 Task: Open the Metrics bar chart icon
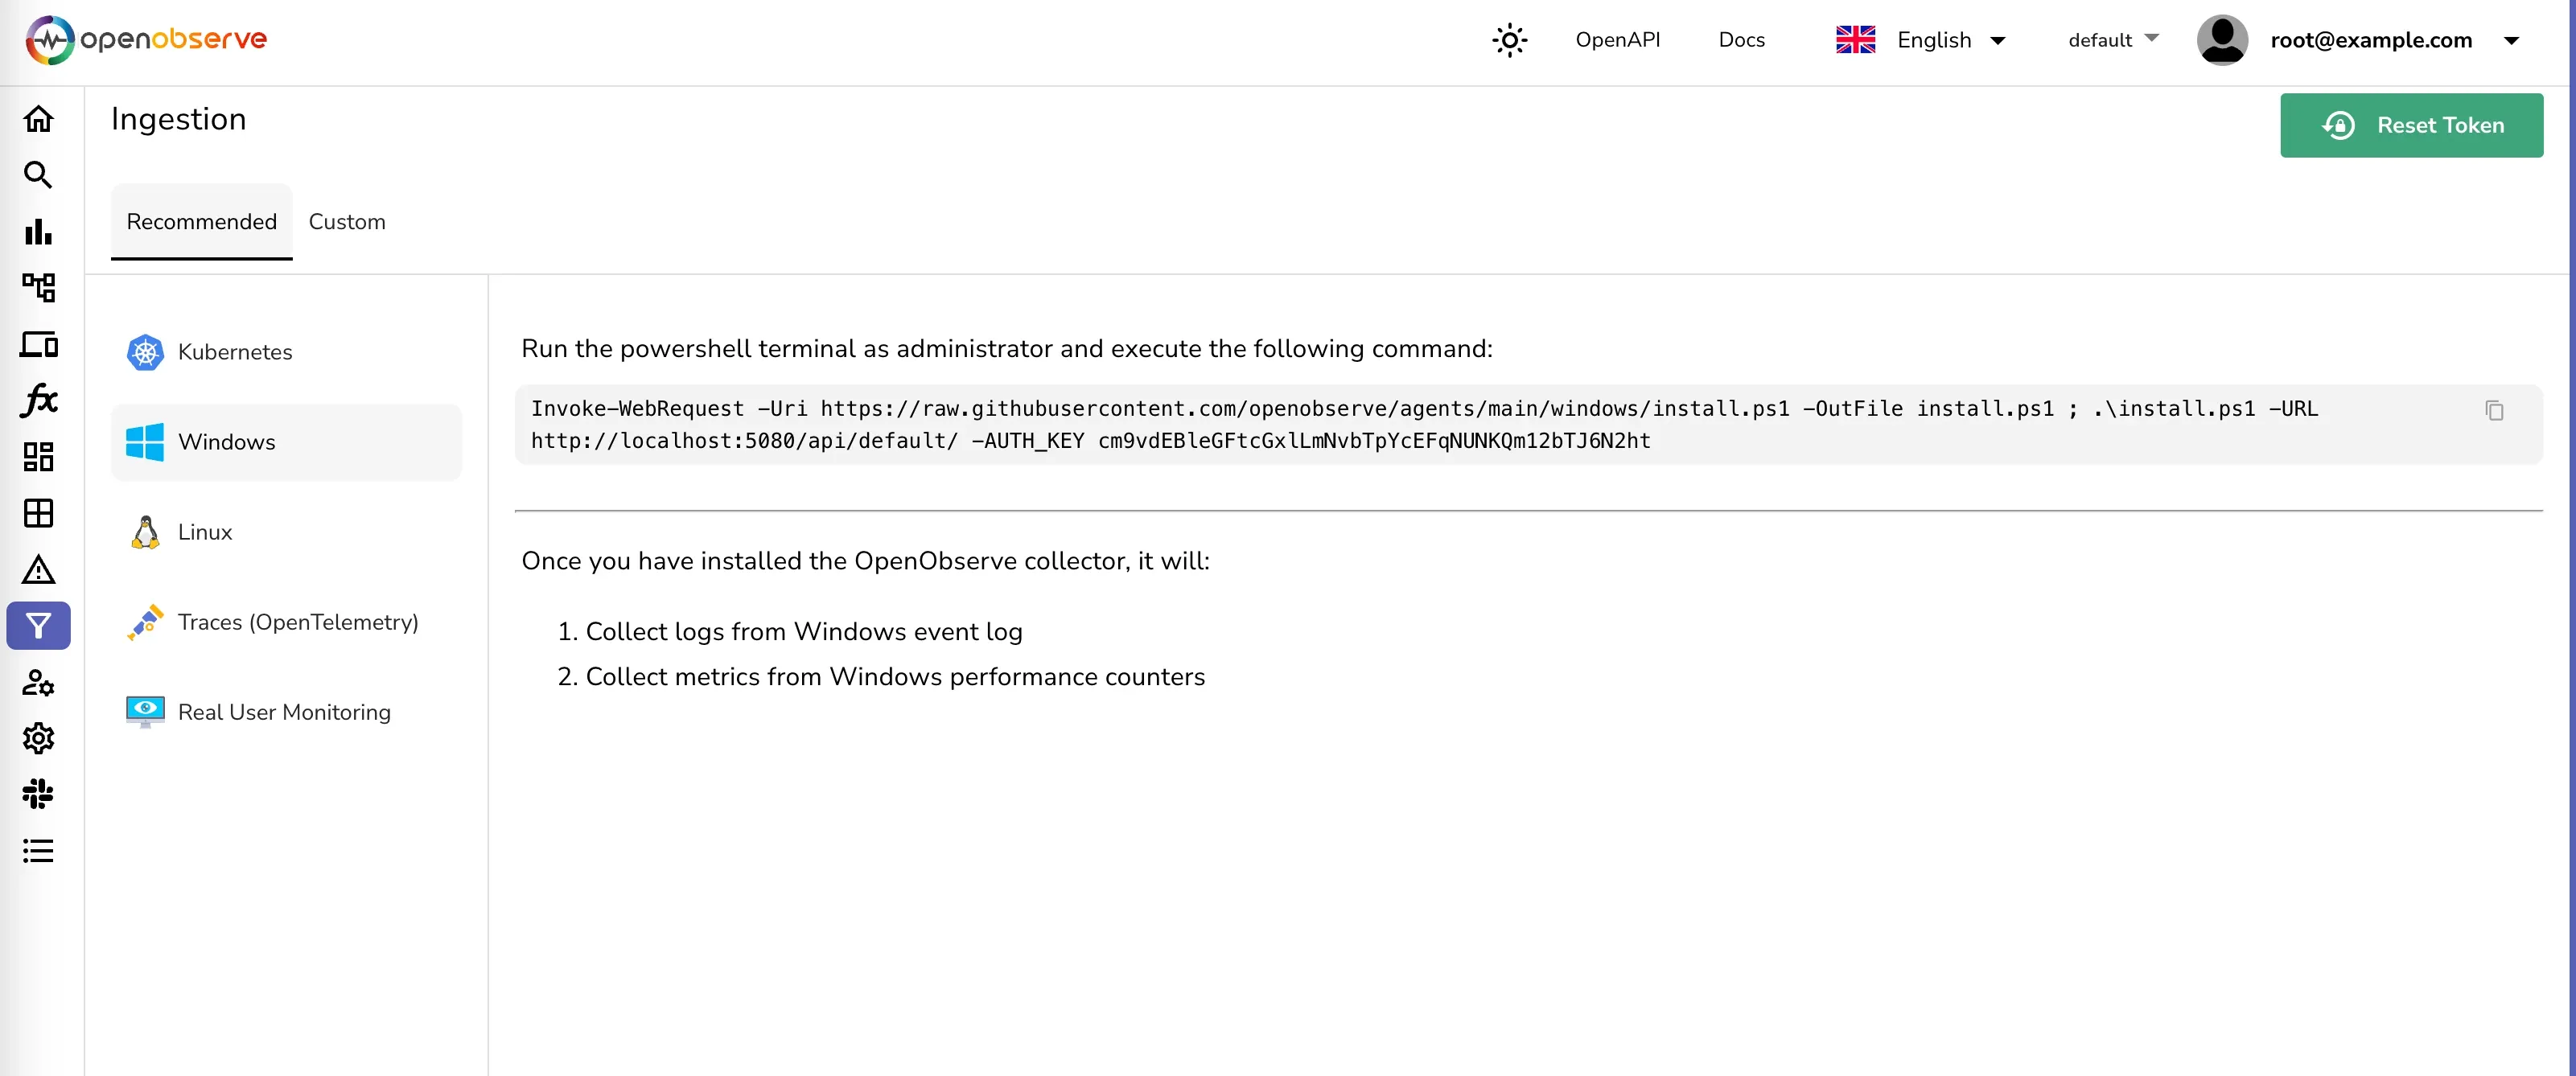point(38,232)
